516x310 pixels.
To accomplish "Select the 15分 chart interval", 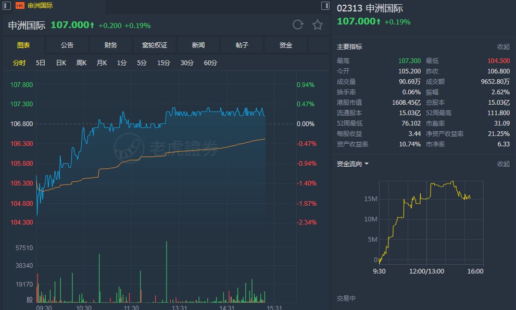I will [163, 63].
